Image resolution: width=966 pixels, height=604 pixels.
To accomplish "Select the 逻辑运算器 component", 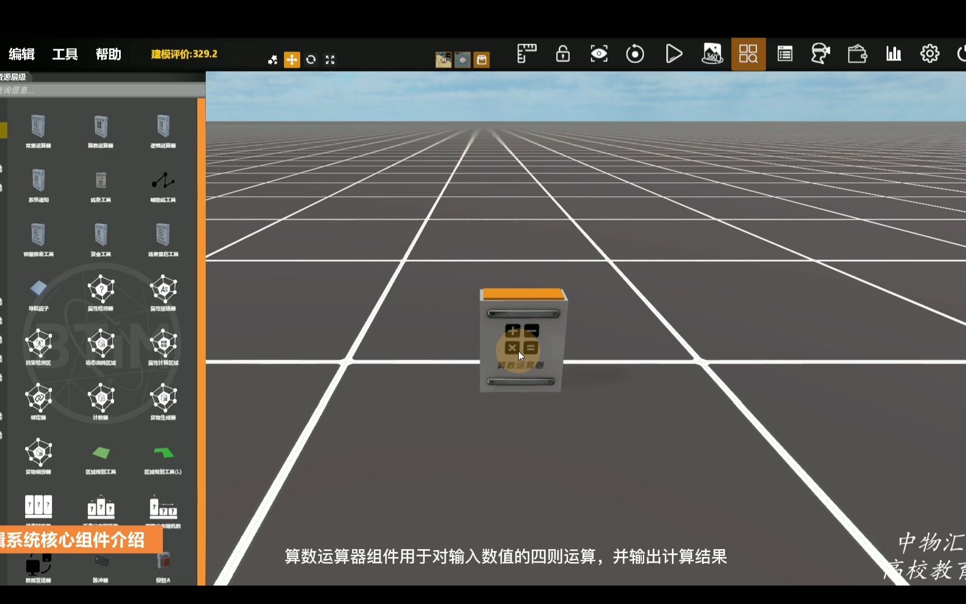I will [163, 131].
